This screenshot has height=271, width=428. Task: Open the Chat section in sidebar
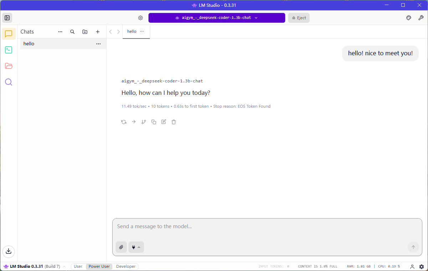point(9,34)
